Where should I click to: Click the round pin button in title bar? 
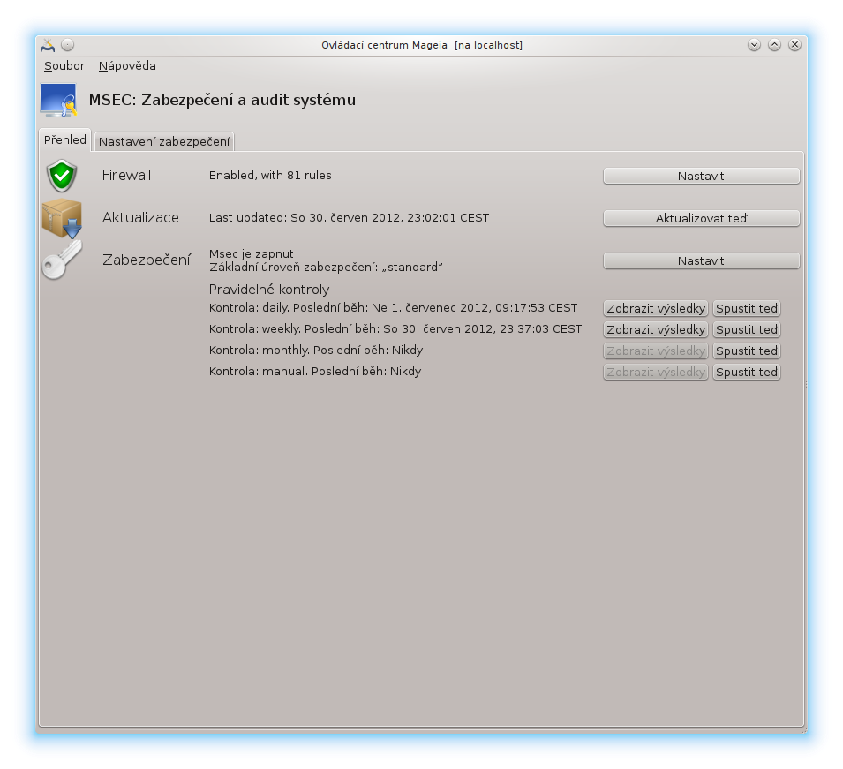tap(68, 45)
